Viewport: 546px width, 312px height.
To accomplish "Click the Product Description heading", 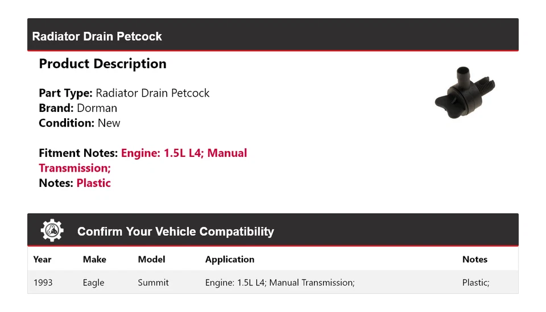I will pyautogui.click(x=102, y=64).
